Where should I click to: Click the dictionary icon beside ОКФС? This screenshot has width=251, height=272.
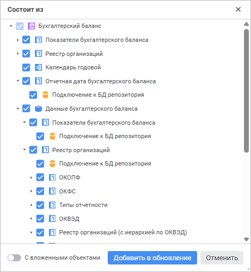[x=52, y=191]
